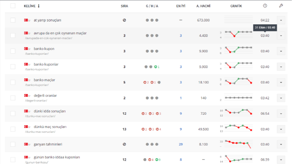Image resolution: width=292 pixels, height=164 pixels.
Task: Click search volume 673.000 value
Action: (203, 20)
